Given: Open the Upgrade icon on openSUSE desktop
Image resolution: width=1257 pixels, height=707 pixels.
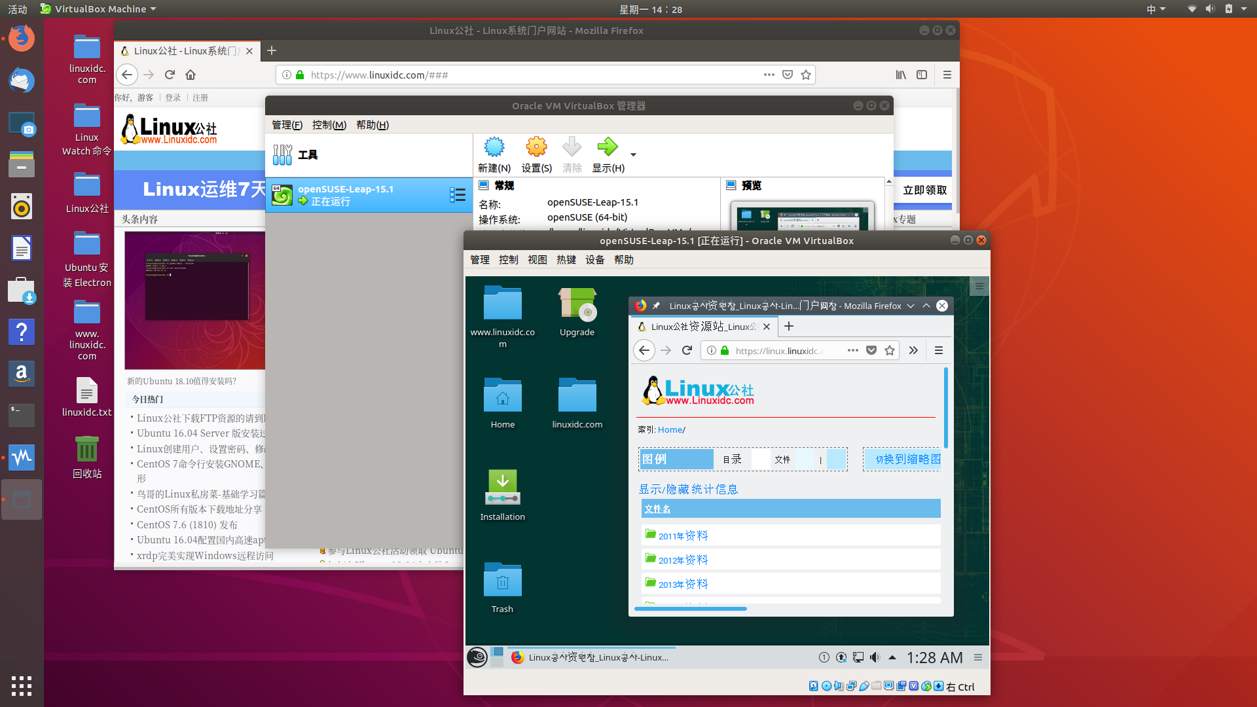Looking at the screenshot, I should [577, 312].
